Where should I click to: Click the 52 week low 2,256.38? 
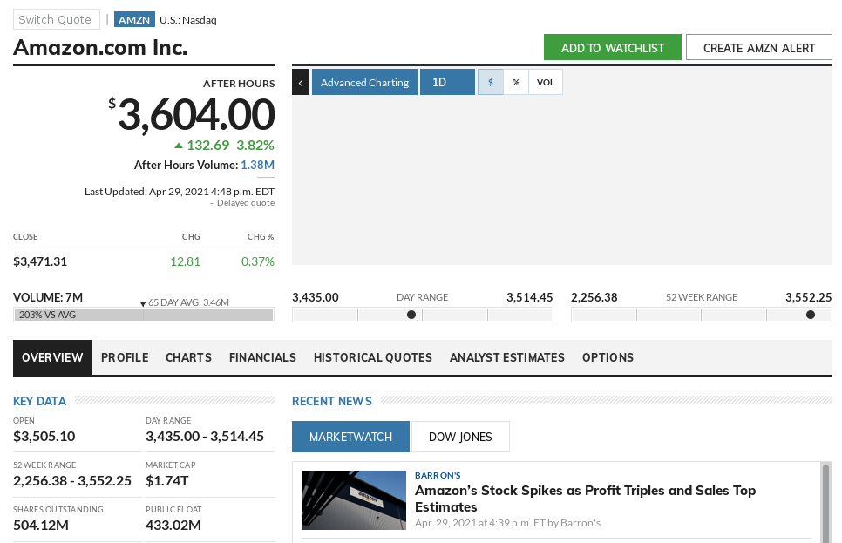pyautogui.click(x=594, y=297)
